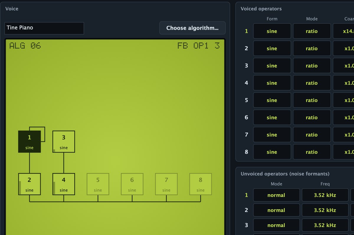Click the Unvoiced operators (noise formants) heading

click(285, 174)
